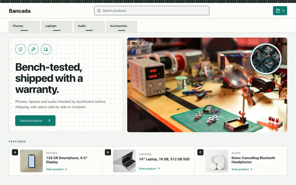Go to Bancada home via logo
The width and height of the screenshot is (296, 185).
pos(20,11)
